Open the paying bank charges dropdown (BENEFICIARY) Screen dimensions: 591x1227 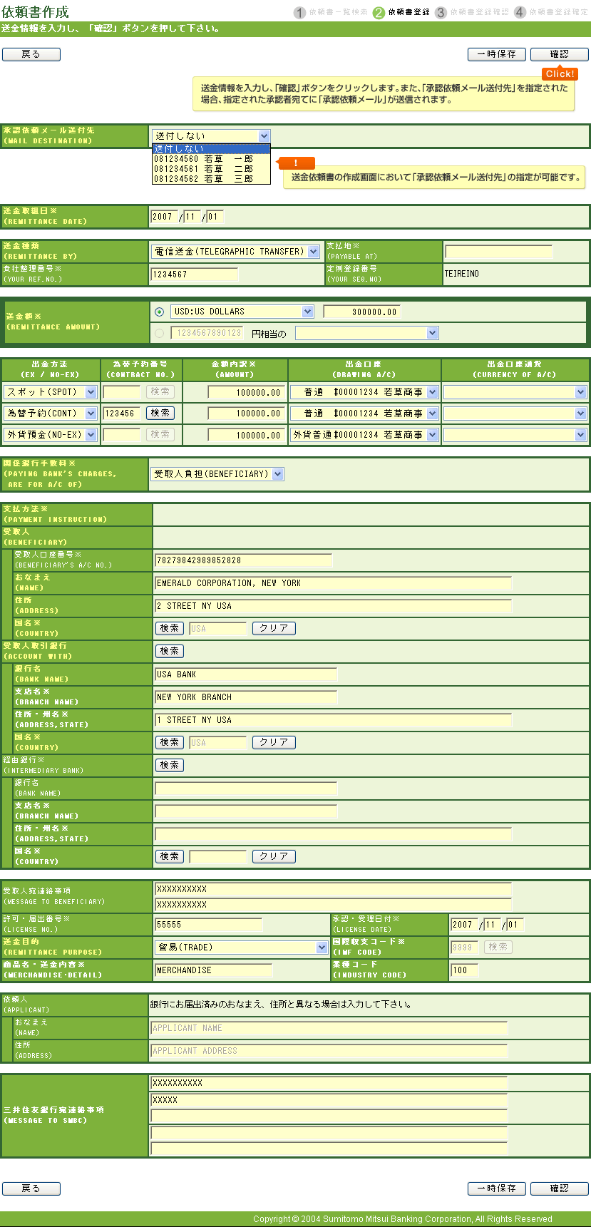tap(217, 474)
